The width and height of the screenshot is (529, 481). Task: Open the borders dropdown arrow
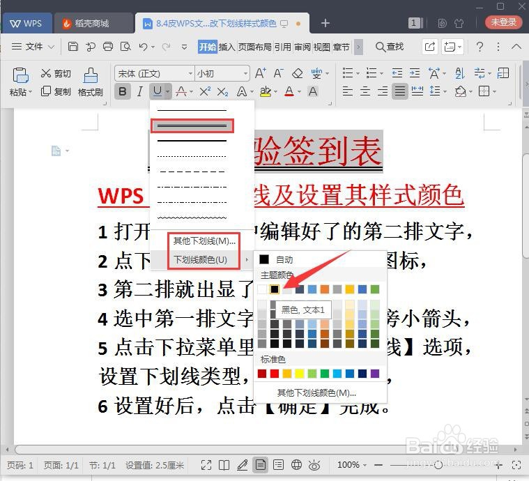pos(494,92)
